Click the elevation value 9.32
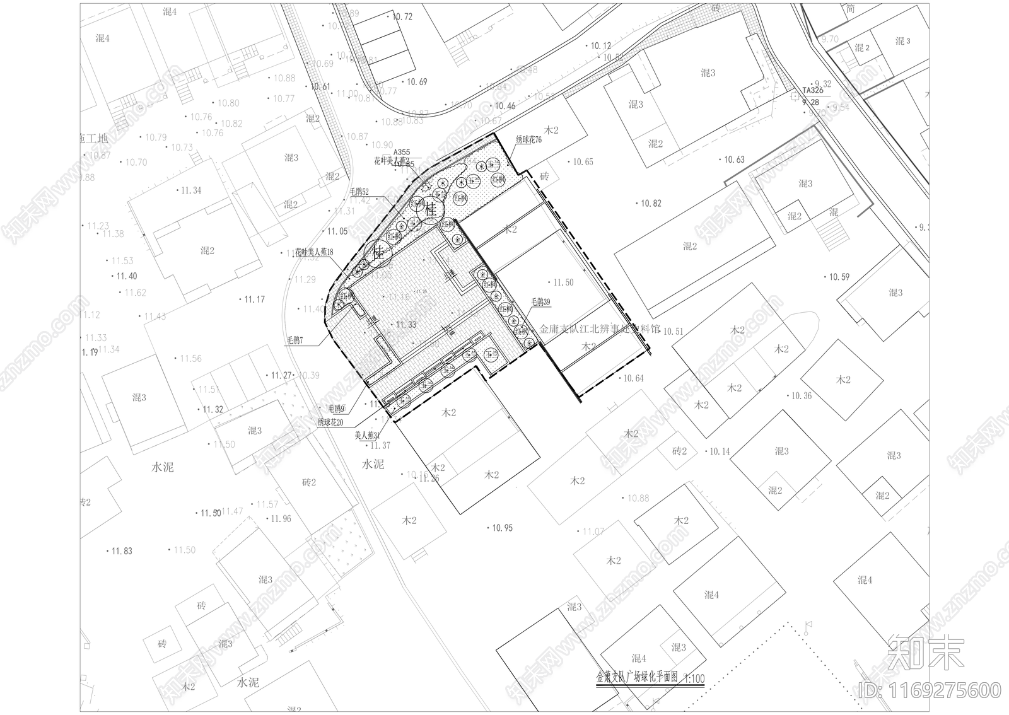This screenshot has height=715, width=1009. click(823, 84)
